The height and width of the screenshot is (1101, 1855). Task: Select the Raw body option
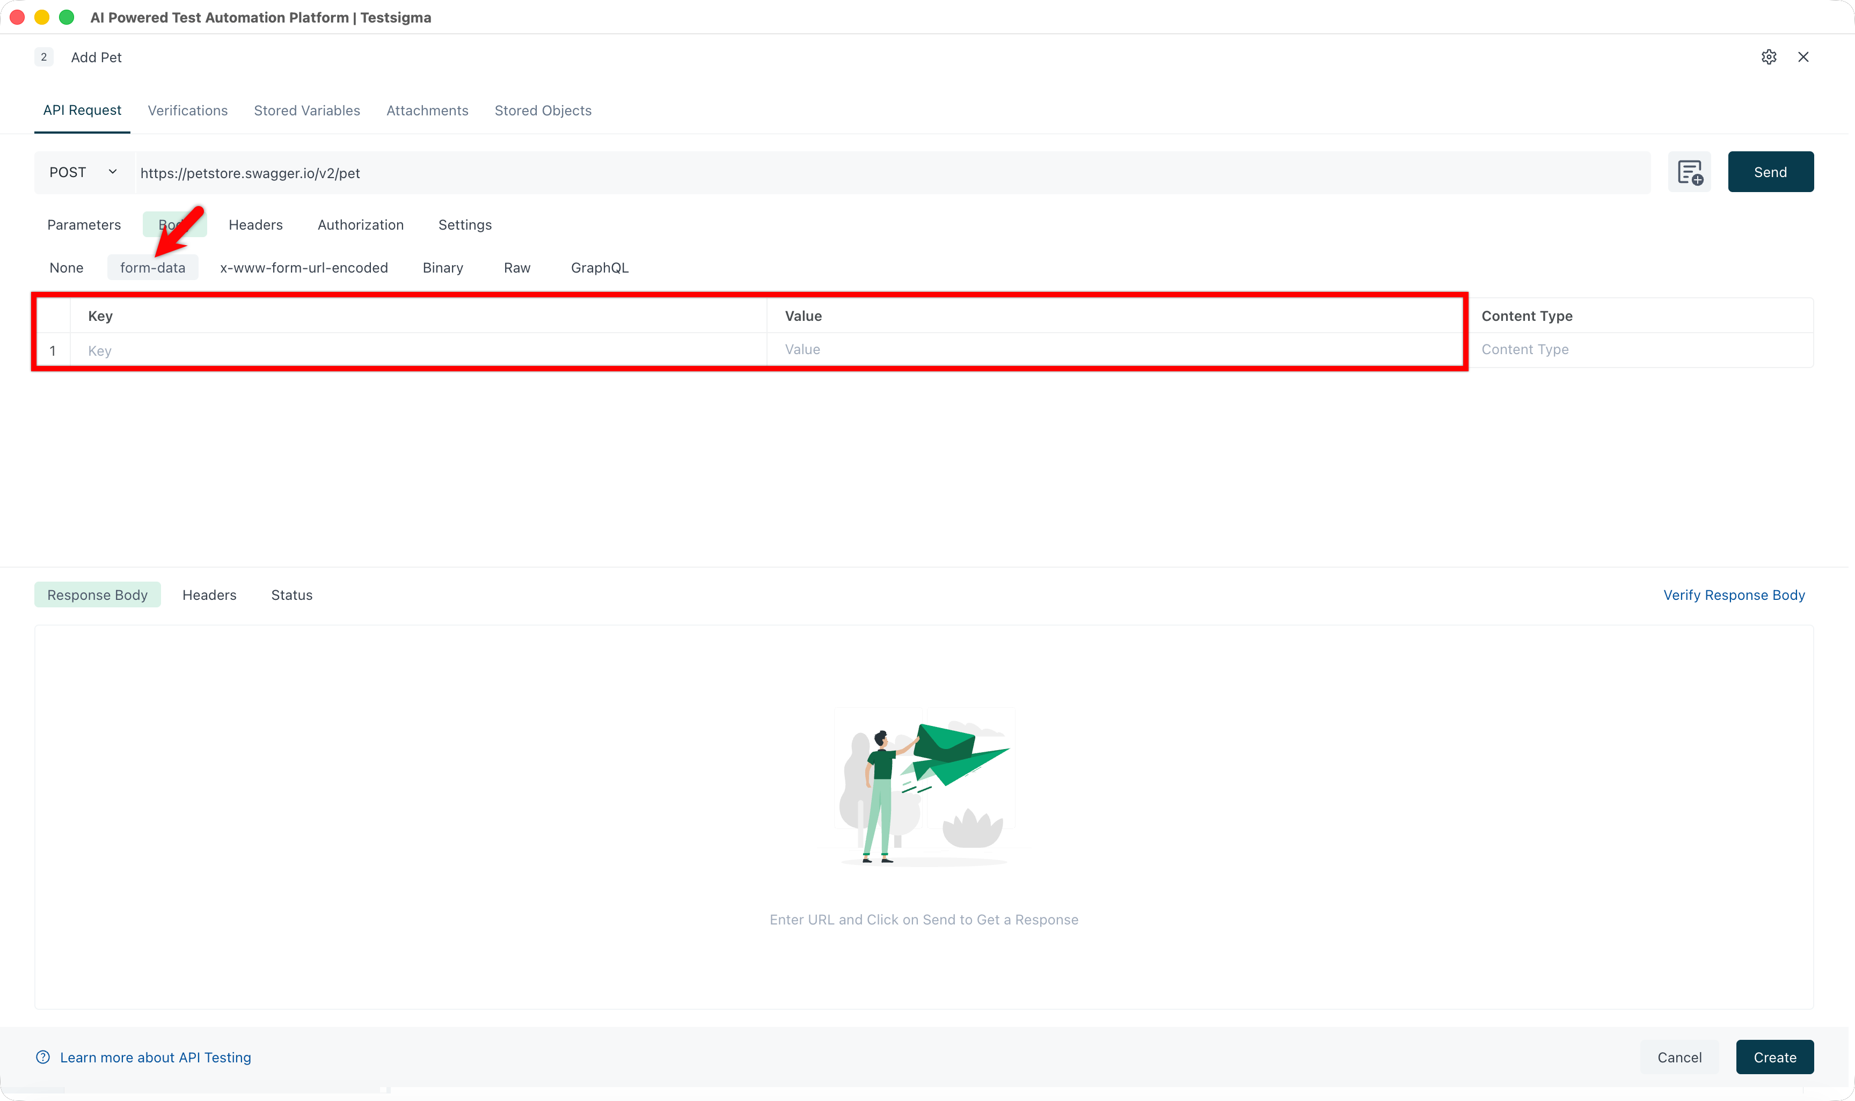[x=517, y=268]
